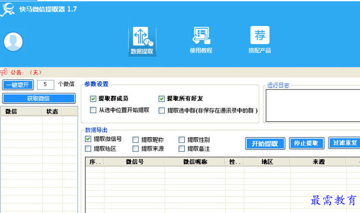Click the 个微信 label
Screen dimensions: 360x213
point(66,84)
